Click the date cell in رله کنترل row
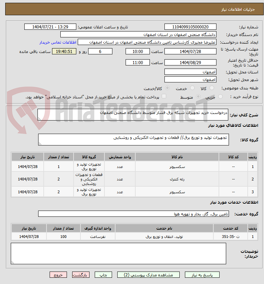This screenshot has height=284, width=264. (27, 179)
